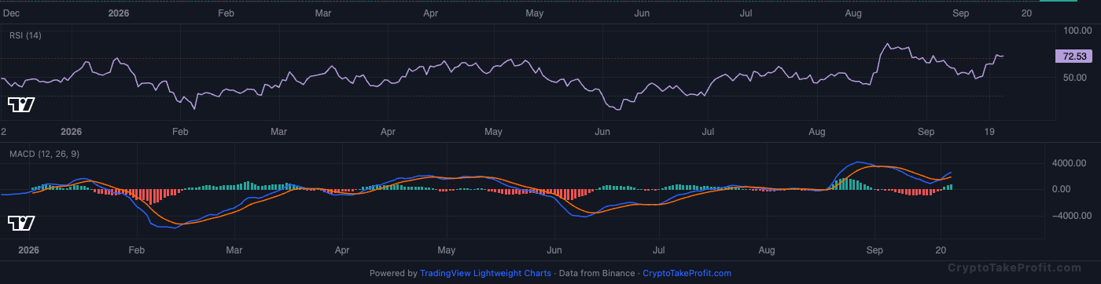Click the Data from Binance footer text
Image resolution: width=1101 pixels, height=284 pixels.
[599, 273]
